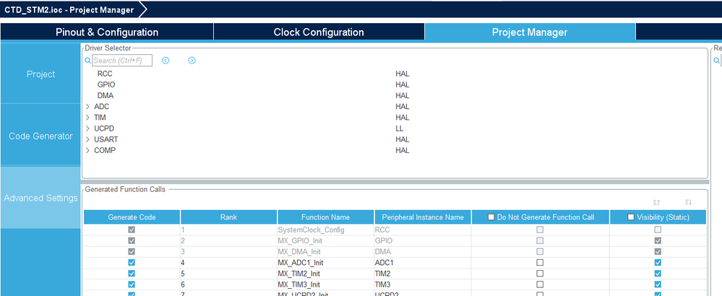Expand the ADC driver node
Viewport: 722px width, 296px height.
(x=87, y=107)
